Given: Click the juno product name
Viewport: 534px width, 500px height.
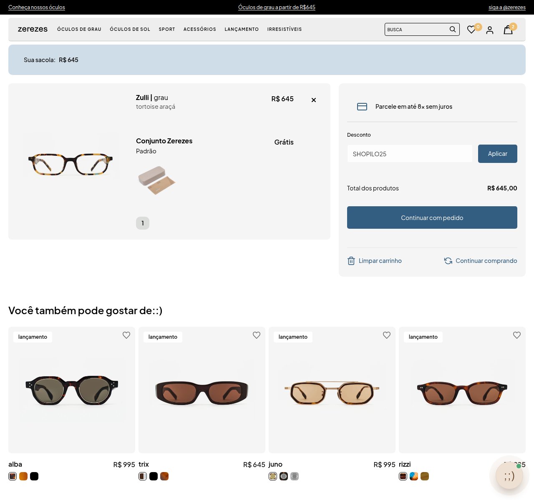Looking at the screenshot, I should 275,464.
